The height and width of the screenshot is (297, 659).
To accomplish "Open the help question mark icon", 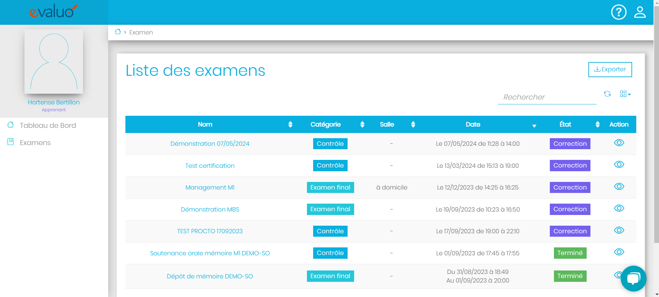I will tap(618, 12).
